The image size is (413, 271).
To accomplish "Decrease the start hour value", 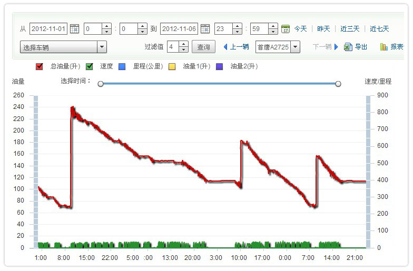I will (x=106, y=32).
